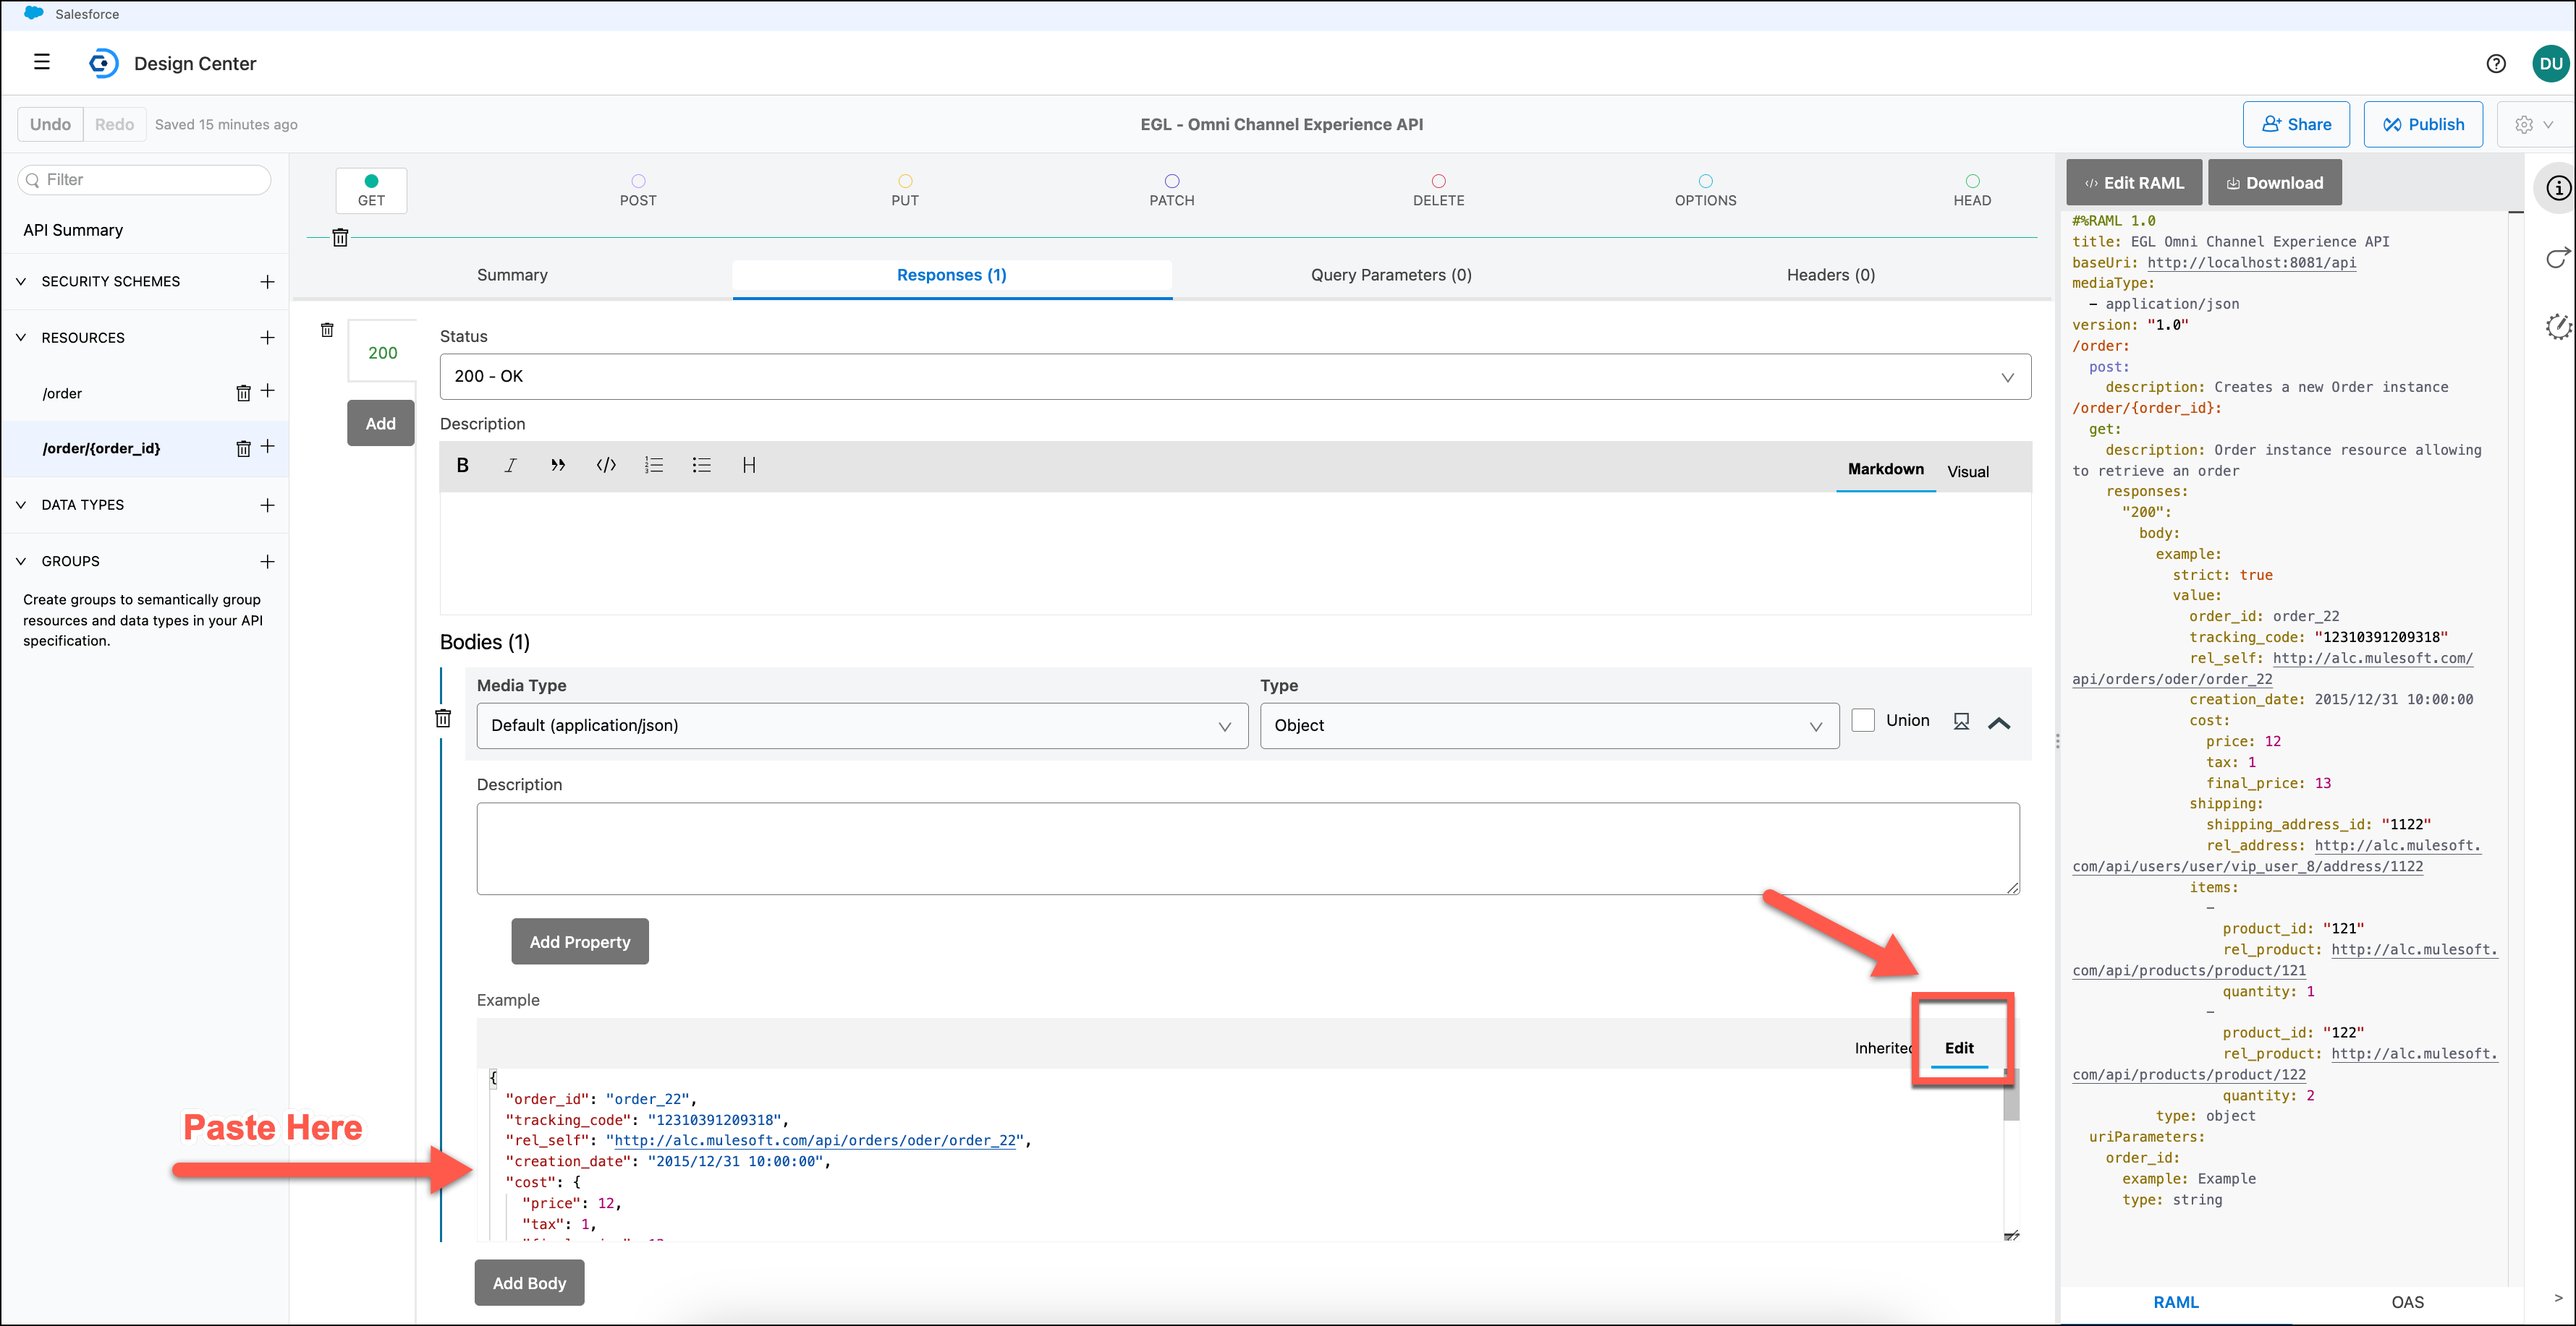Select the POST method radio
This screenshot has height=1326, width=2576.
coord(638,181)
